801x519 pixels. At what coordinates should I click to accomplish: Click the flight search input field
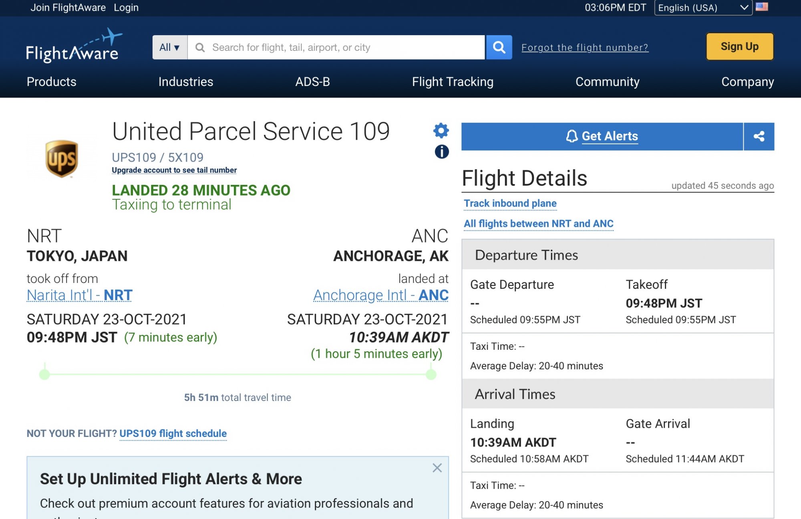[x=336, y=47]
